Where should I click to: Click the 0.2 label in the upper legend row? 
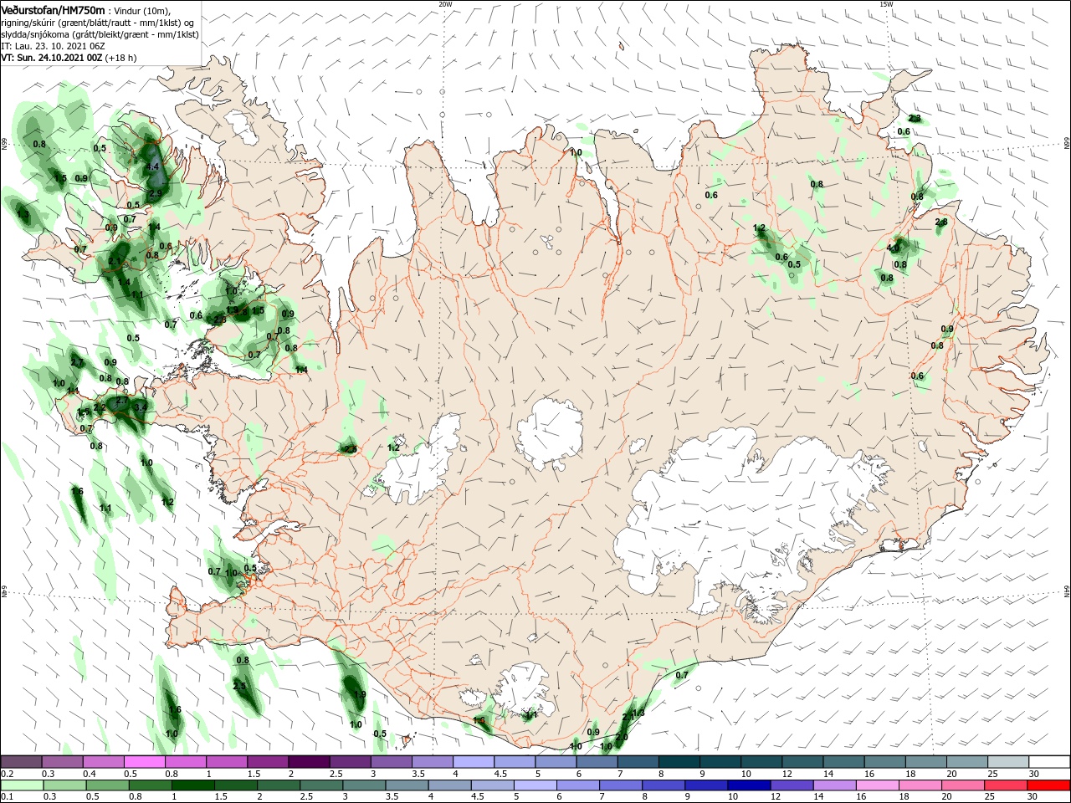(x=7, y=775)
